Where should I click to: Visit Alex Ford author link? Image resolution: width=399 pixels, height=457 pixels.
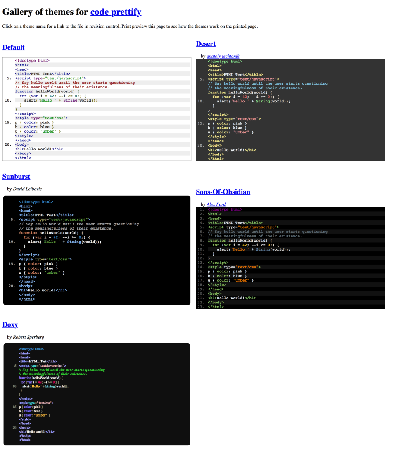coord(216,204)
